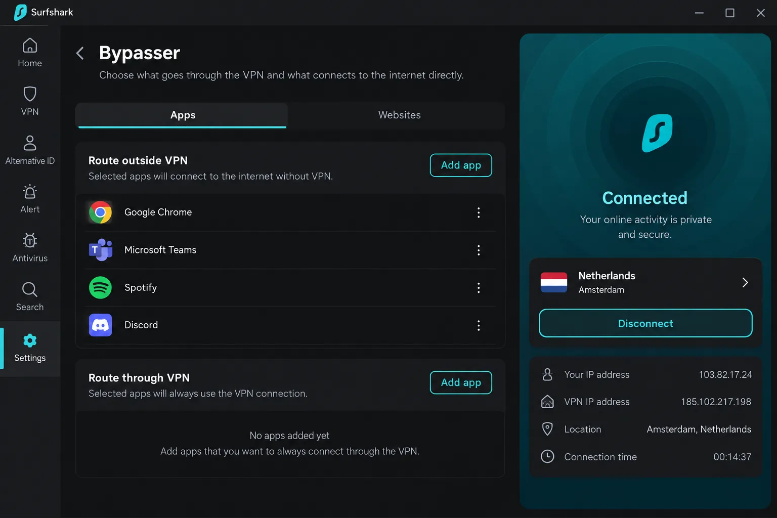Click the Surfshark logo in title bar
Viewport: 777px width, 518px height.
tap(20, 12)
